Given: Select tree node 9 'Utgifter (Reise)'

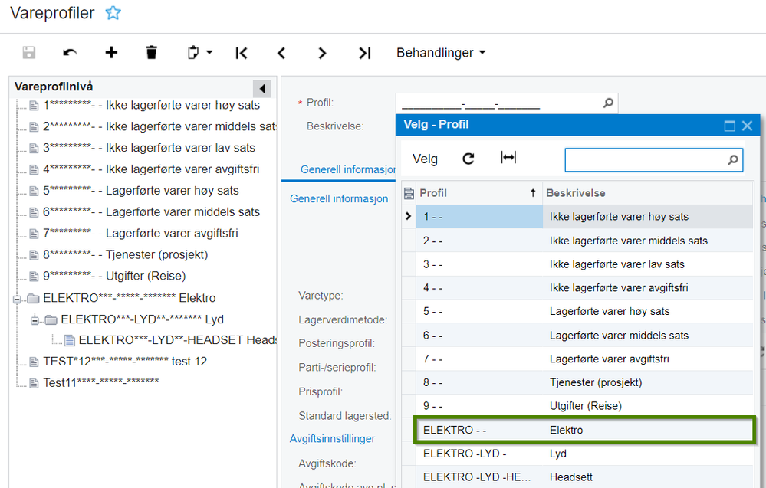Looking at the screenshot, I should 114,277.
